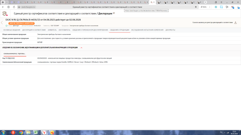
Task: Click the globe translate icon in toolbar
Action: [x=216, y=7]
